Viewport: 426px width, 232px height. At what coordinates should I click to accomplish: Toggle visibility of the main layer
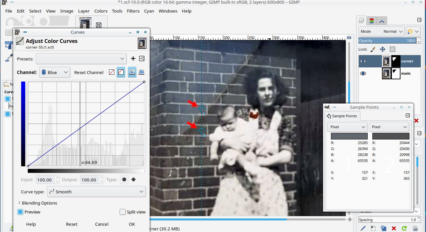click(363, 73)
